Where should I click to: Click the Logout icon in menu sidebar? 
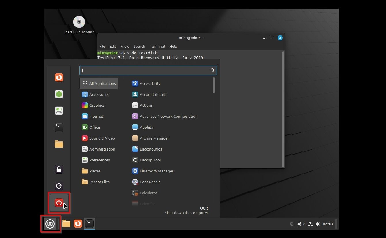coord(59,186)
